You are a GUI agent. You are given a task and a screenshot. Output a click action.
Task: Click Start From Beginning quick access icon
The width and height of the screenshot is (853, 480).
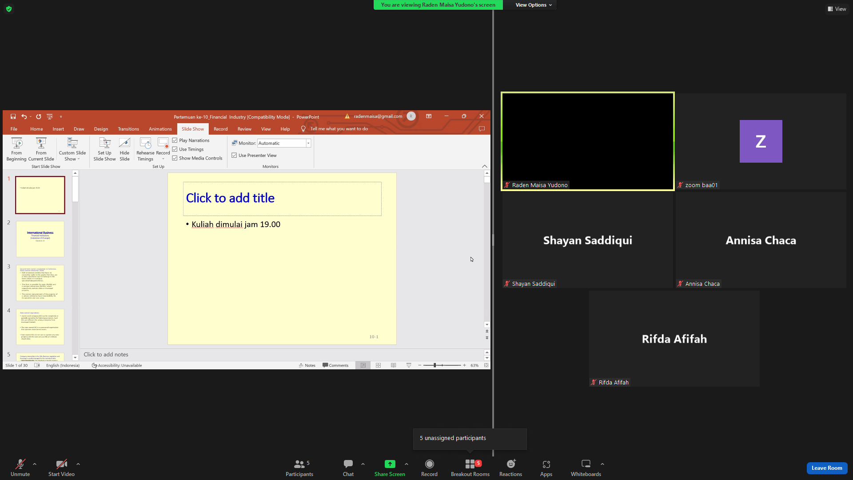[x=50, y=117]
